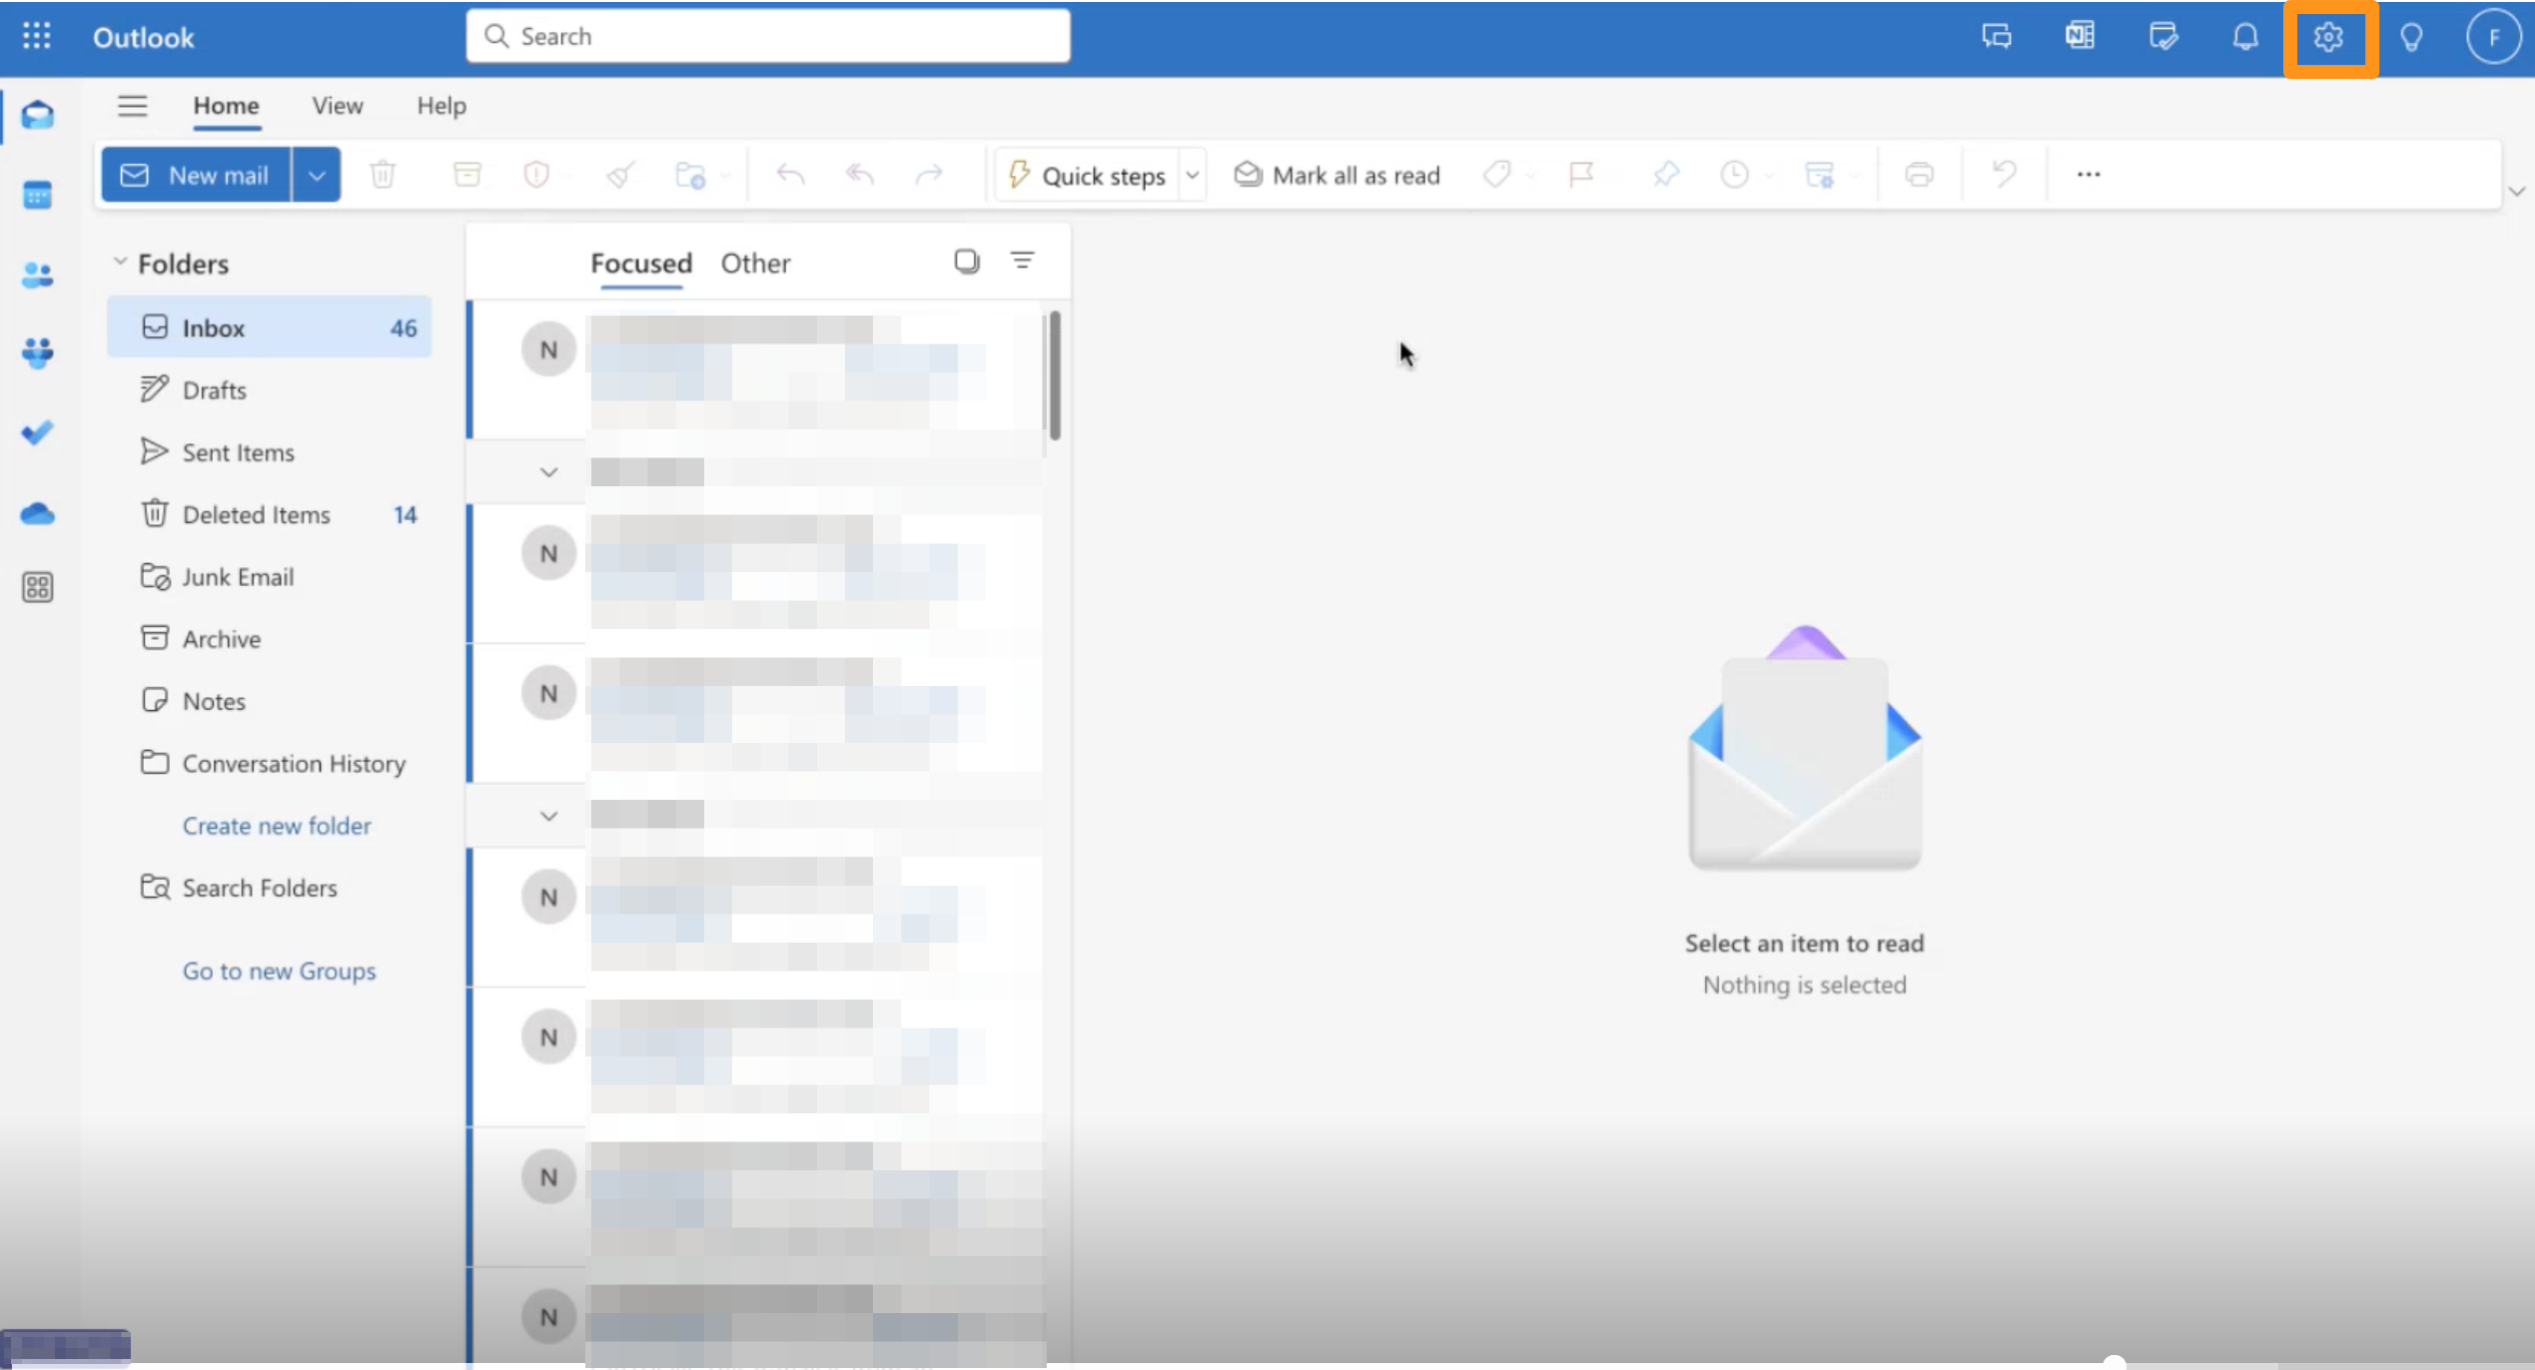2535x1370 pixels.
Task: Click the message list scrollbar thumb
Action: 1055,375
